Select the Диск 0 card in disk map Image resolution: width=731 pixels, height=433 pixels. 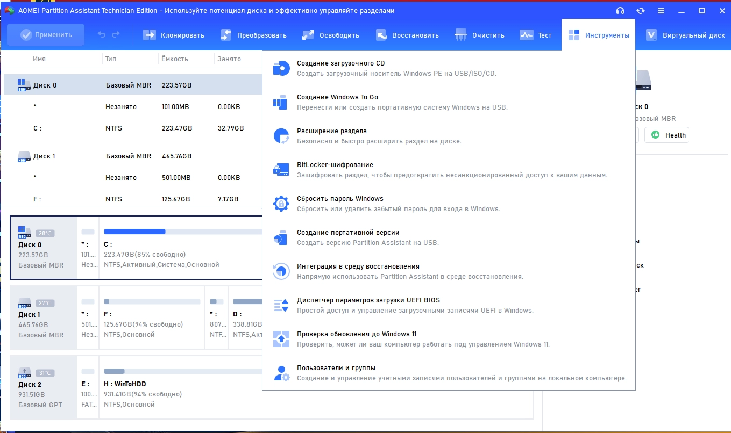click(x=44, y=248)
